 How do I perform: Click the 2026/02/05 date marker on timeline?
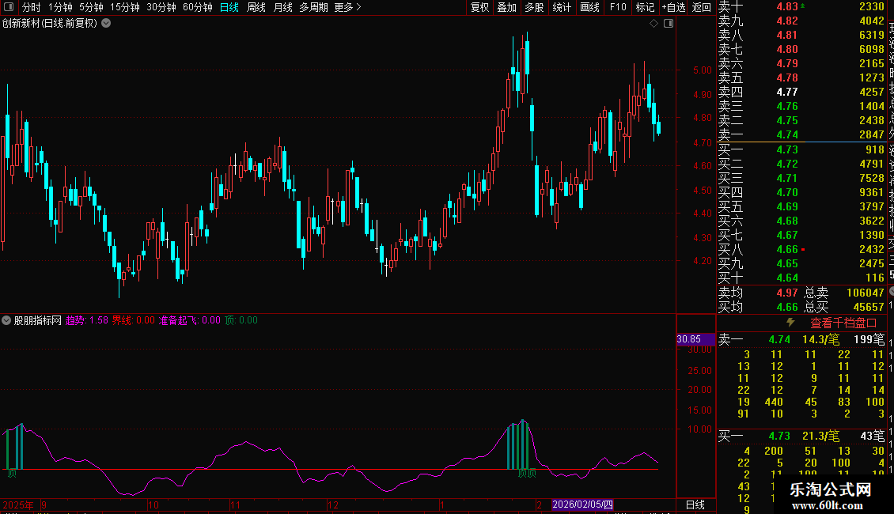click(x=582, y=505)
